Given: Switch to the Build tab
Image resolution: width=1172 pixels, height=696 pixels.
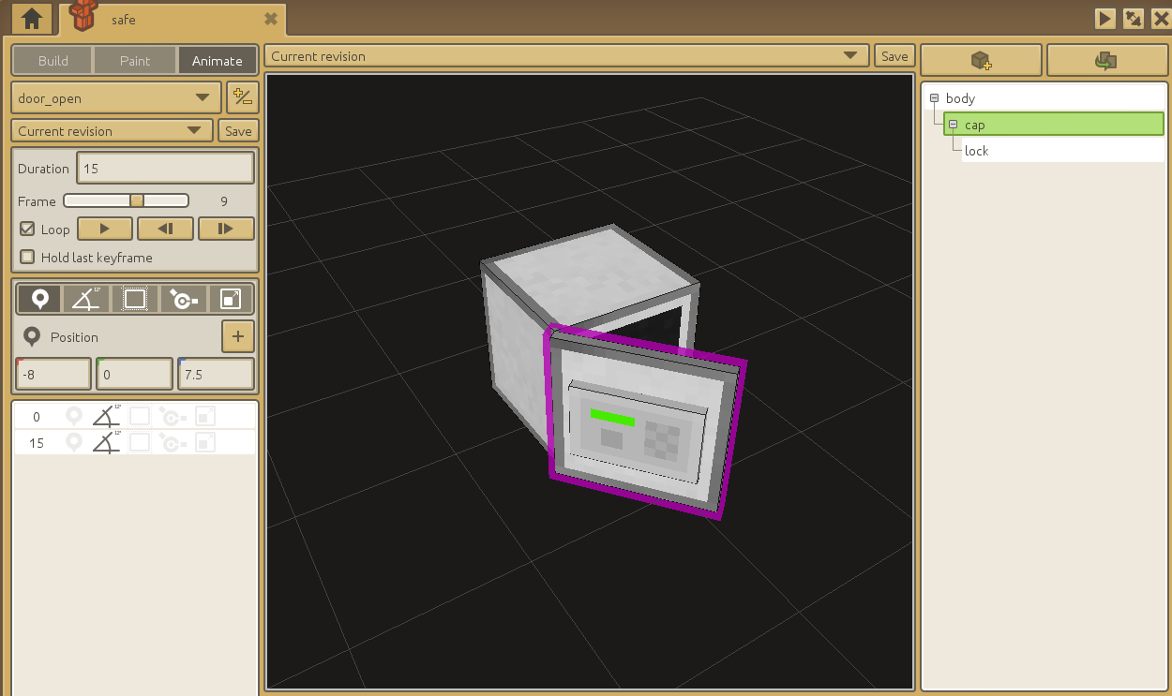Looking at the screenshot, I should [x=53, y=61].
